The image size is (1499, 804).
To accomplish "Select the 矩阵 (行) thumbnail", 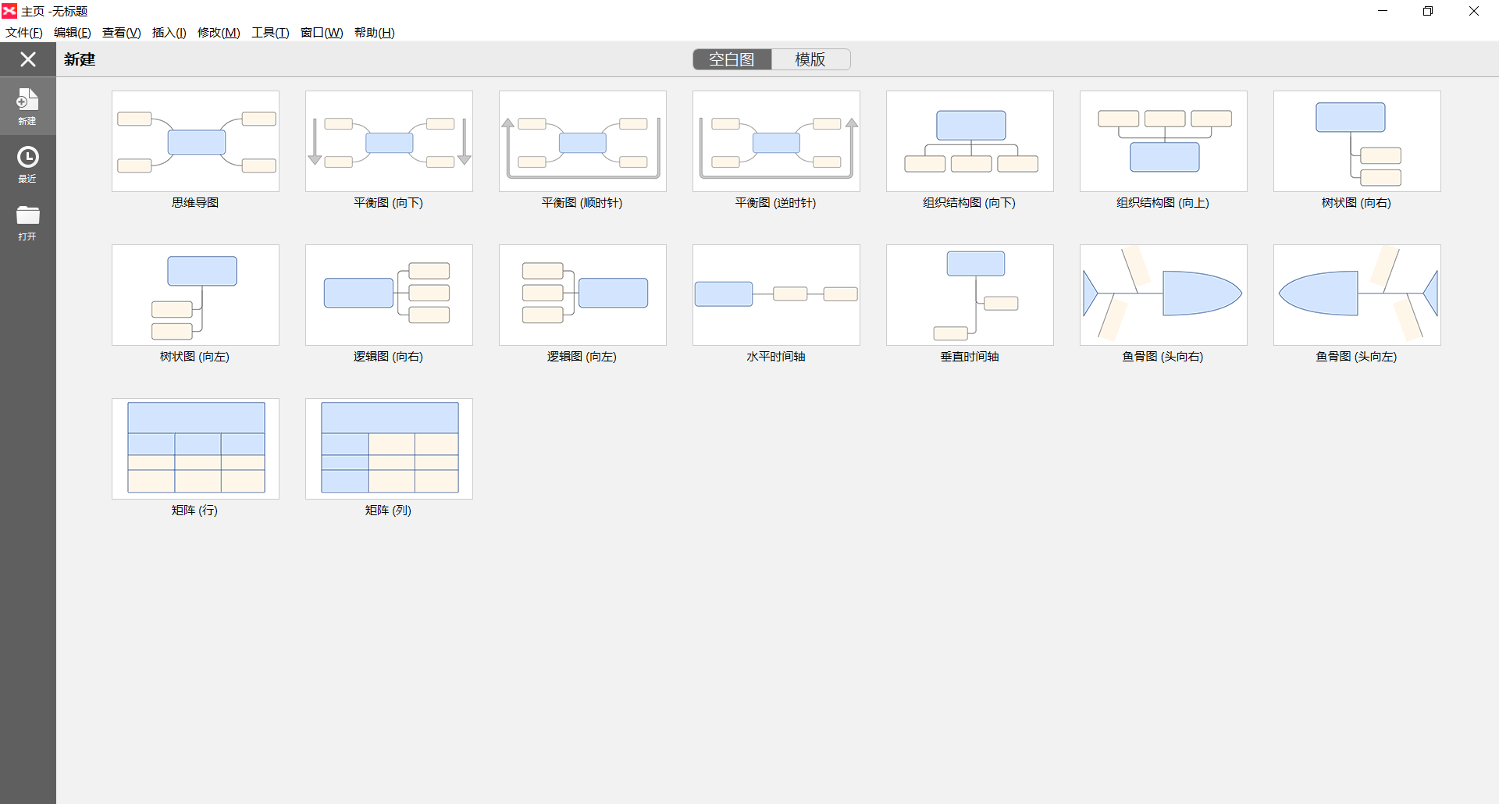I will tap(195, 449).
